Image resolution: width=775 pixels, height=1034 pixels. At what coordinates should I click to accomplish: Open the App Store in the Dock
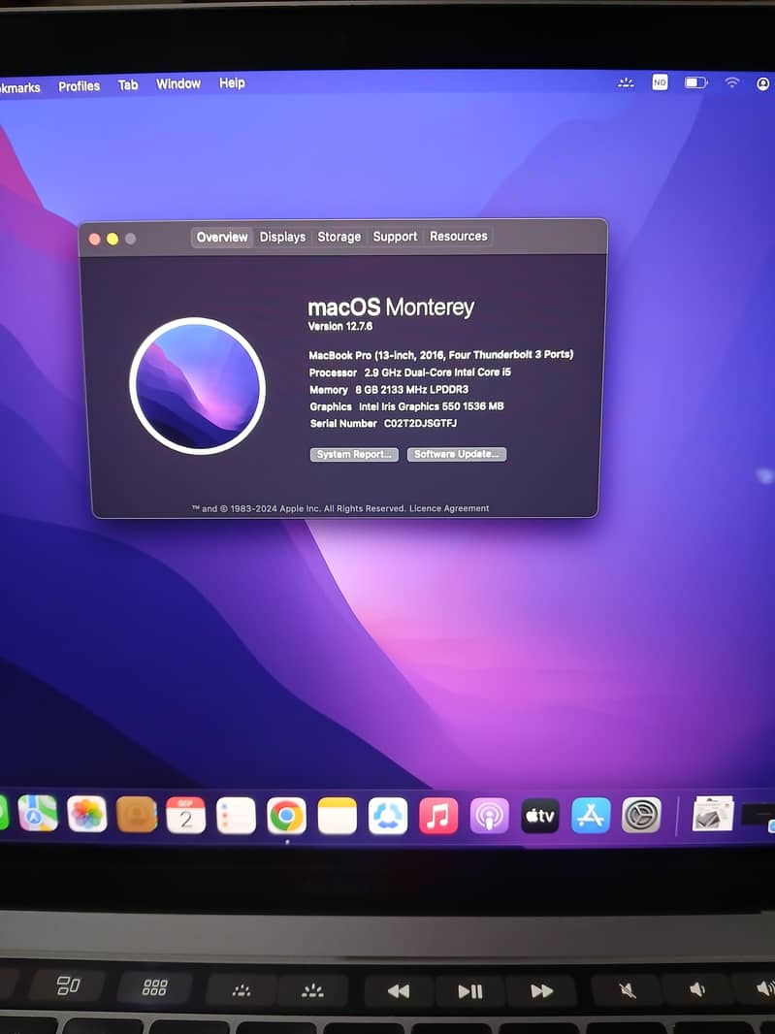(591, 816)
